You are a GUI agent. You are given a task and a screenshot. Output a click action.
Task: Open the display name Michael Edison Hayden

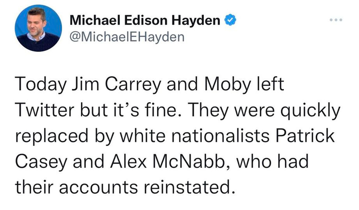point(145,20)
